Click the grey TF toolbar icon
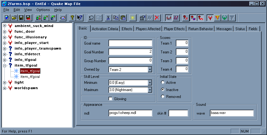Screen dimensions: 267x135 click(232, 18)
